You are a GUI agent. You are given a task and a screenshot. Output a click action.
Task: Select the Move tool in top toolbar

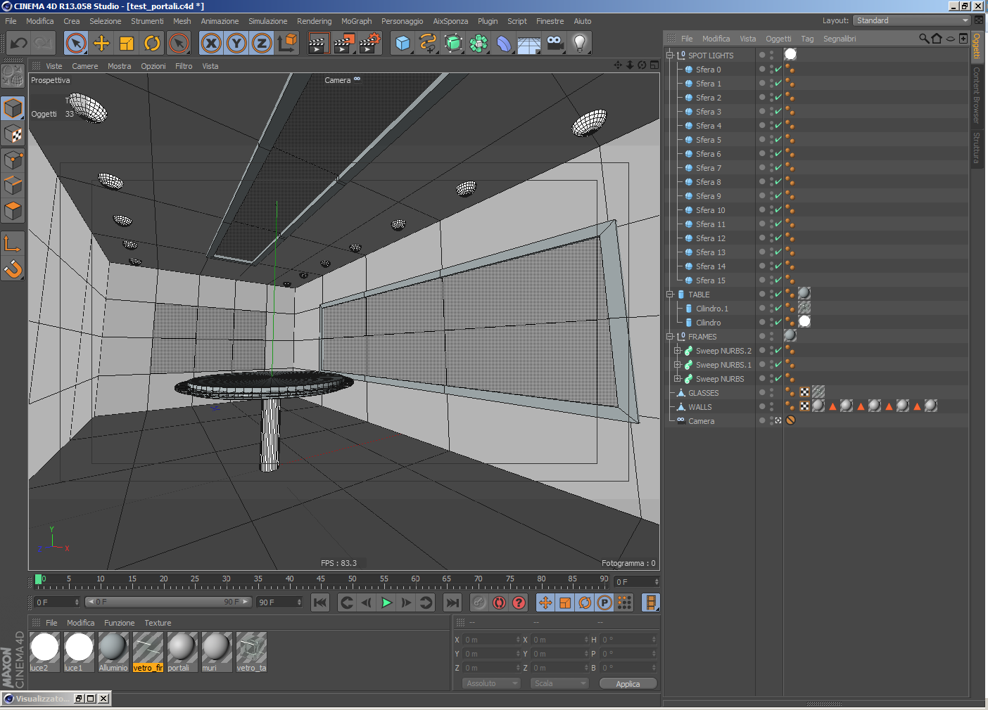click(x=101, y=44)
